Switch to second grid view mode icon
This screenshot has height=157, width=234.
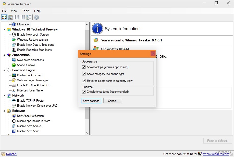(10, 17)
